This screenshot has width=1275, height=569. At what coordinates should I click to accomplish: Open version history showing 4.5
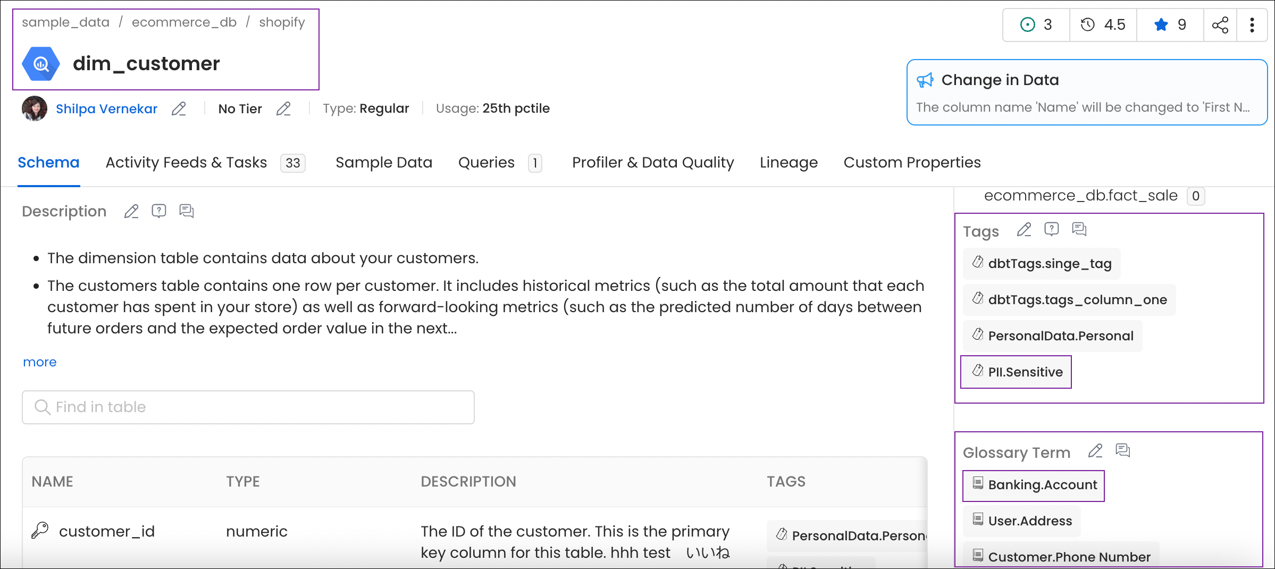1102,24
